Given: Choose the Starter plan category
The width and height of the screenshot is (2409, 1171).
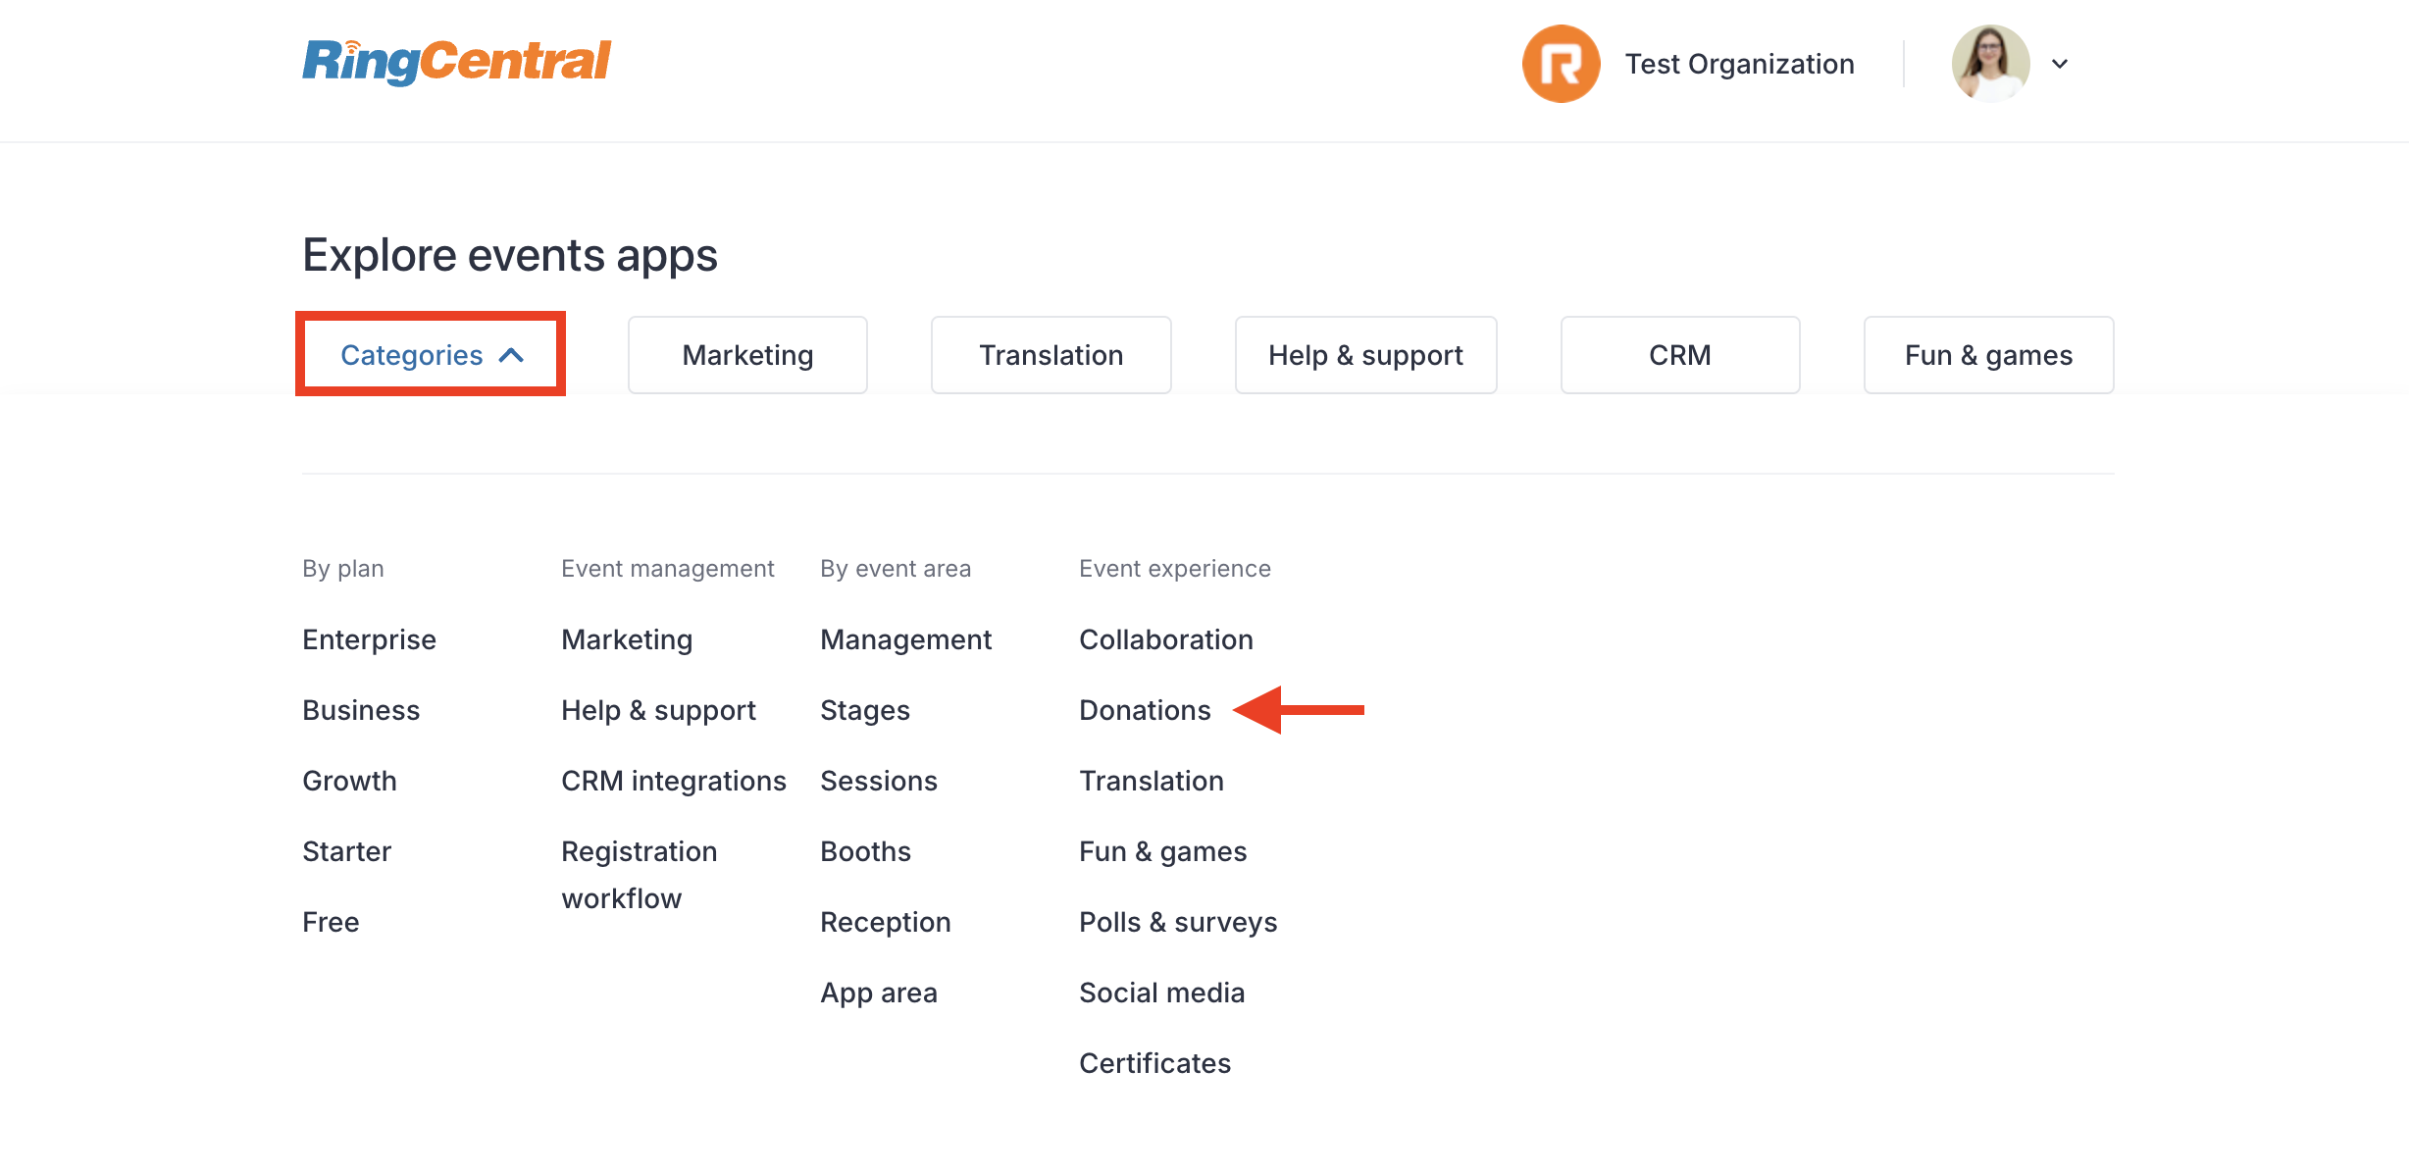Looking at the screenshot, I should coord(346,851).
